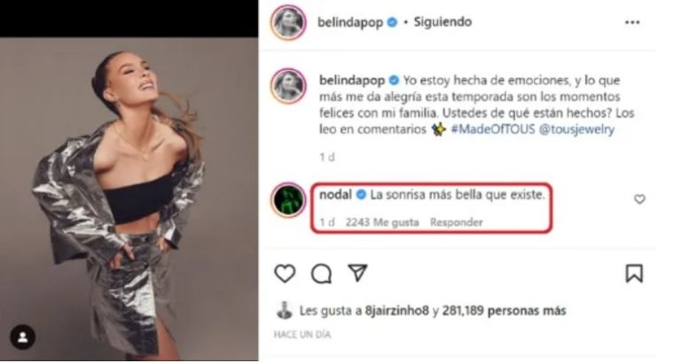Click the nodal username in the comment

335,194
